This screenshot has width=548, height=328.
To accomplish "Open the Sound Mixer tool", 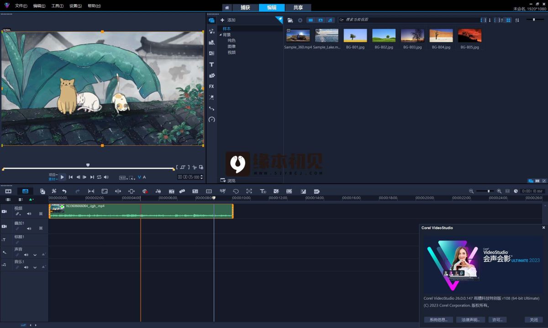I will point(158,191).
